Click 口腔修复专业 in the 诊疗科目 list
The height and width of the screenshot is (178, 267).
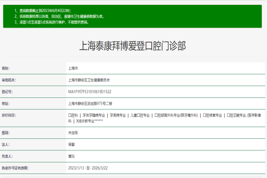click(x=212, y=116)
